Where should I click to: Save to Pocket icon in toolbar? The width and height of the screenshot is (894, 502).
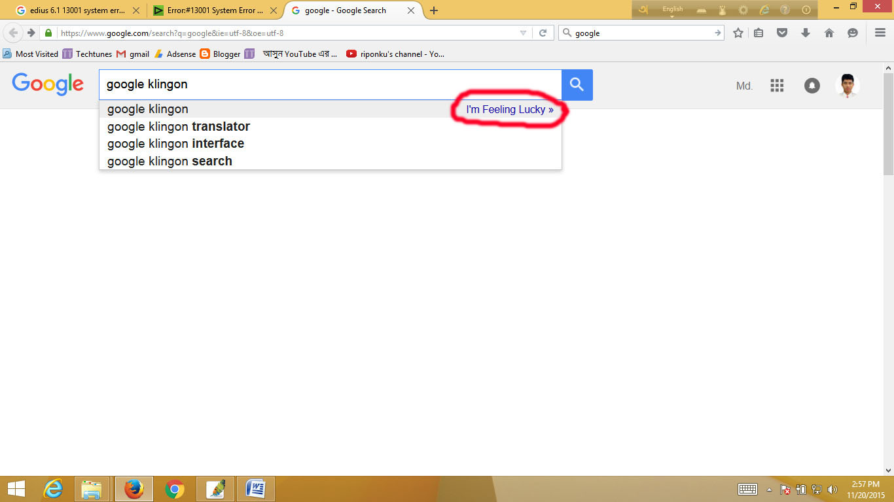pos(782,33)
